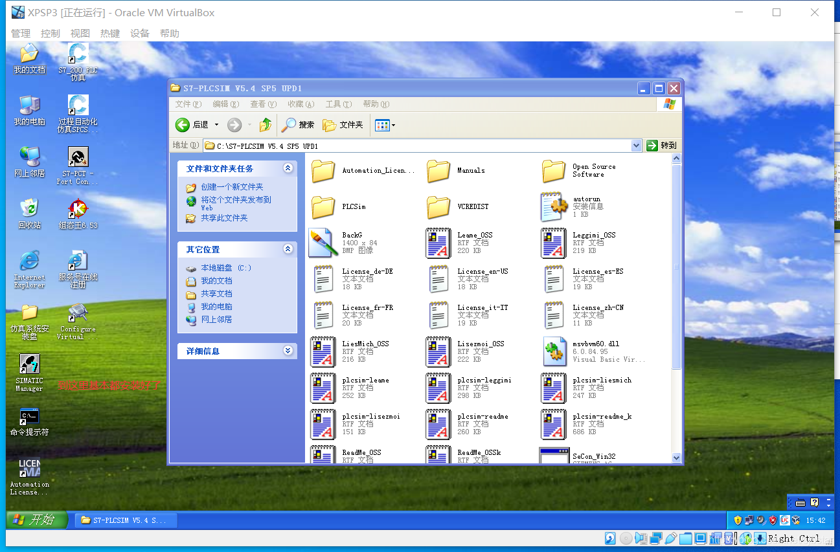Select the PLCSim folder
Image resolution: width=840 pixels, height=552 pixels.
338,206
